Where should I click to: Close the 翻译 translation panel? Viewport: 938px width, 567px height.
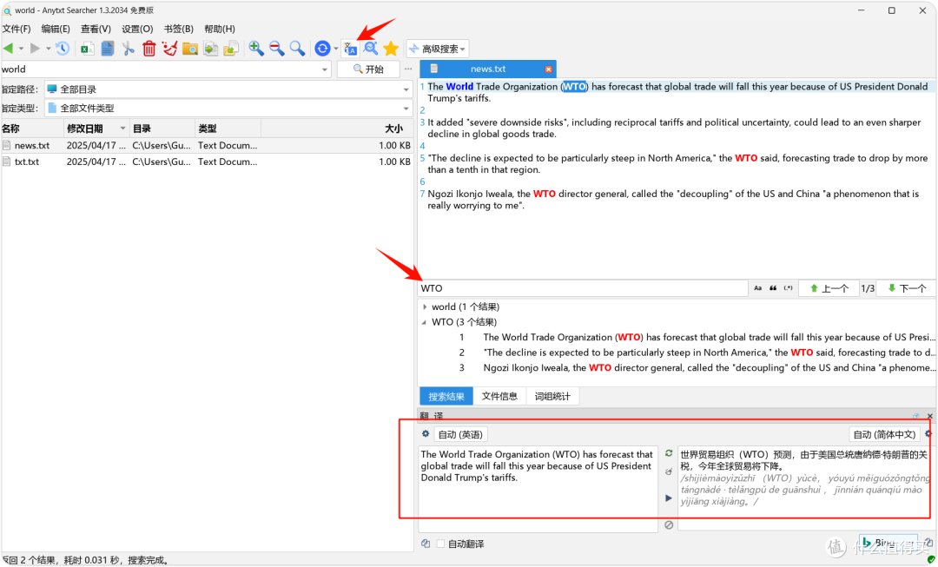click(929, 416)
